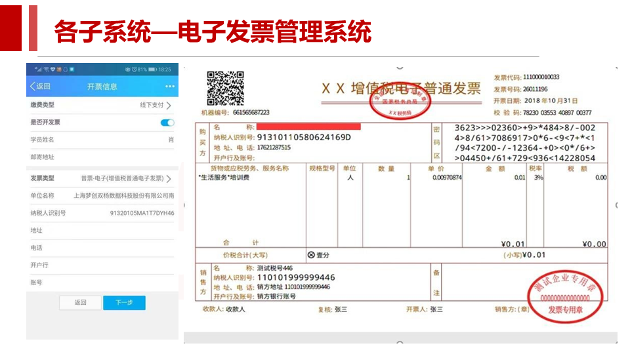
Task: Click the invoice QR code
Action: click(225, 88)
